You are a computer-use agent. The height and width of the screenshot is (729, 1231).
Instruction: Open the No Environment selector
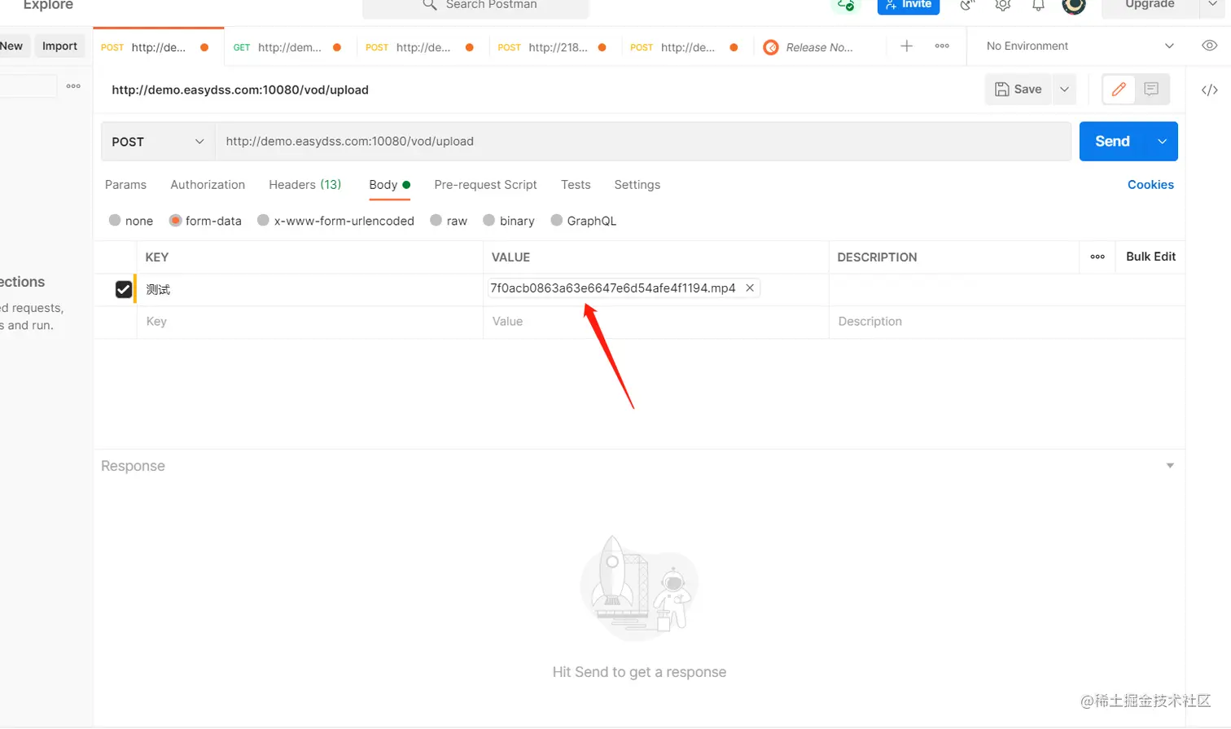[1080, 46]
